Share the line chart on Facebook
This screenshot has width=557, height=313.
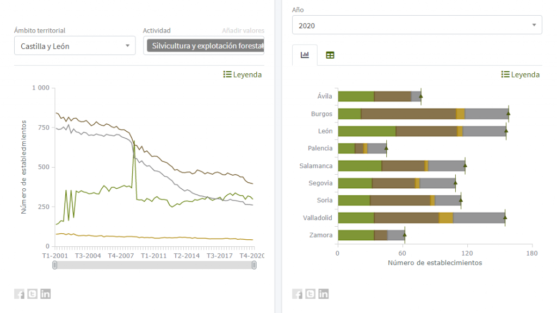click(19, 294)
